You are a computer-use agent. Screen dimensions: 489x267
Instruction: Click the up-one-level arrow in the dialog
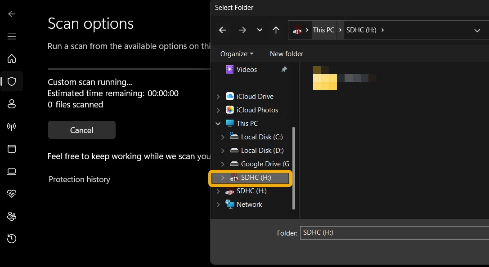(x=276, y=30)
